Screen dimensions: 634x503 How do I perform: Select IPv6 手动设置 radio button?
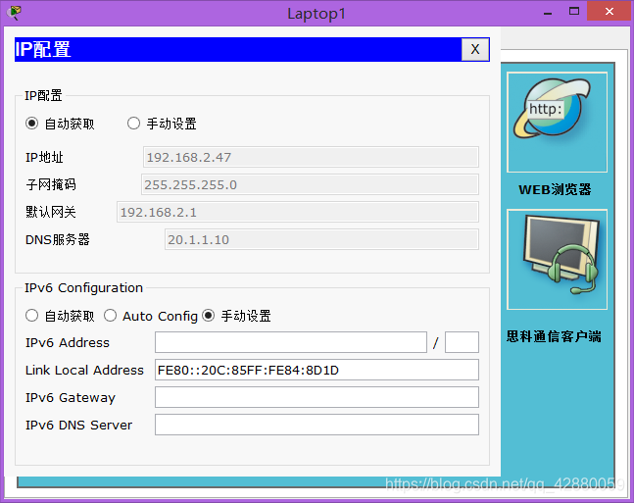click(x=209, y=316)
